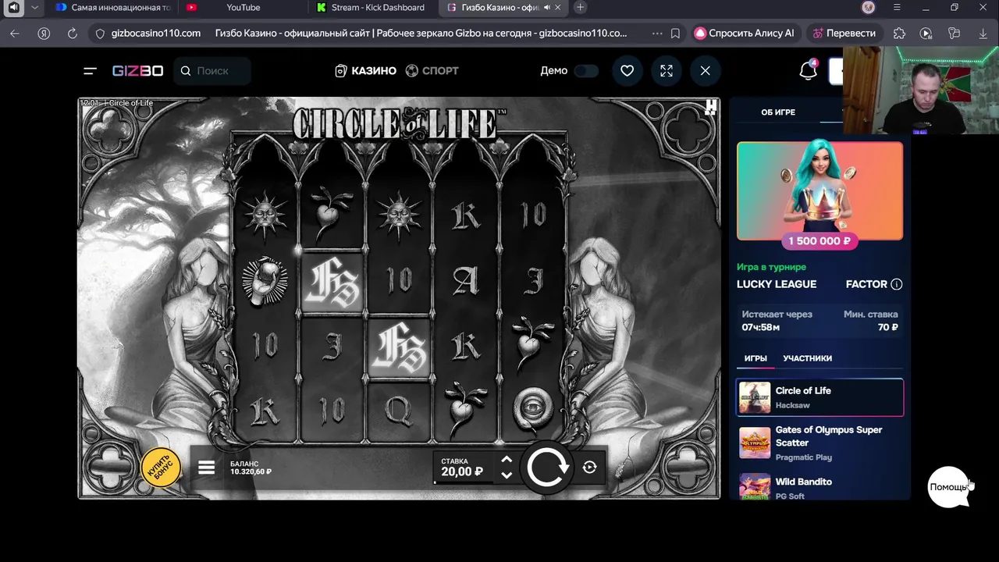Open browser downloads icon

983,34
